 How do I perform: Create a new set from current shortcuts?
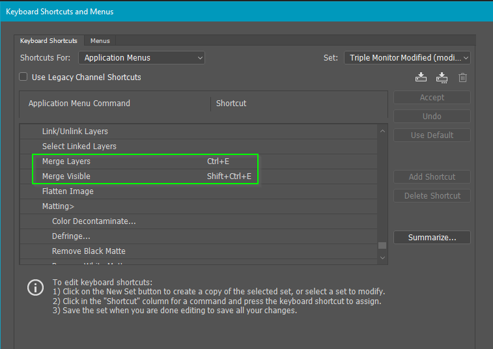[442, 77]
